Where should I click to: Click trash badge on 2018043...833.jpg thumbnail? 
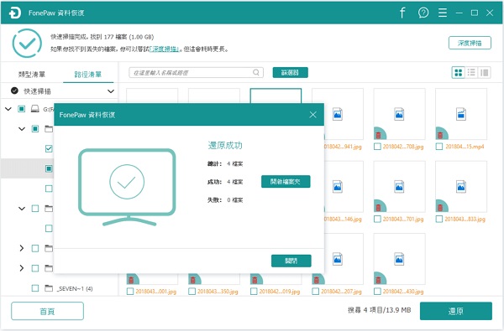tap(440, 206)
